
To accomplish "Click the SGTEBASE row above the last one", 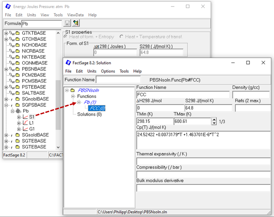I will tap(34, 141).
